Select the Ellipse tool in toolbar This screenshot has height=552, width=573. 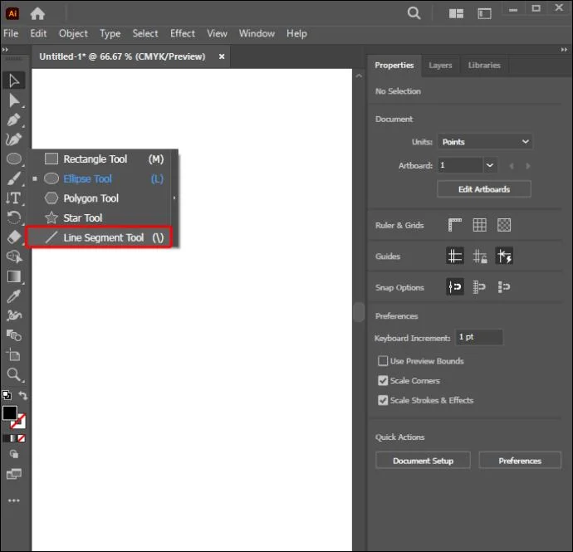(14, 159)
